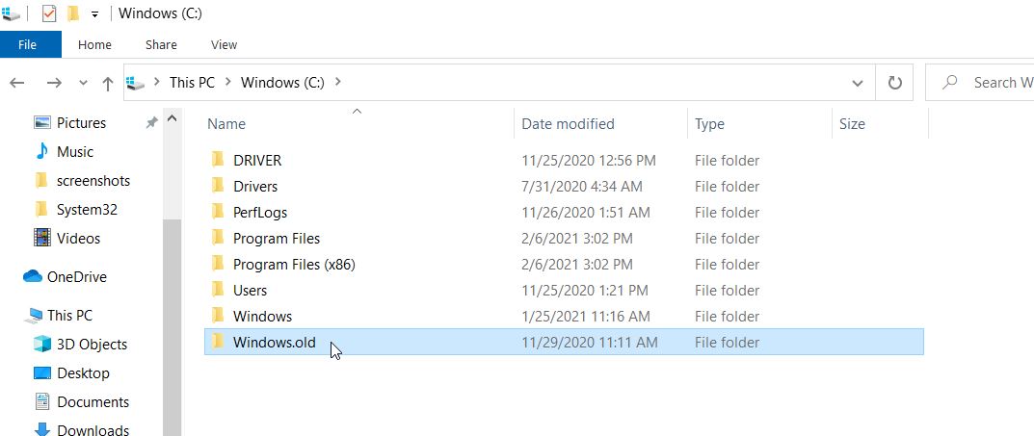
Task: Switch to the View ribbon tab
Action: 224,45
